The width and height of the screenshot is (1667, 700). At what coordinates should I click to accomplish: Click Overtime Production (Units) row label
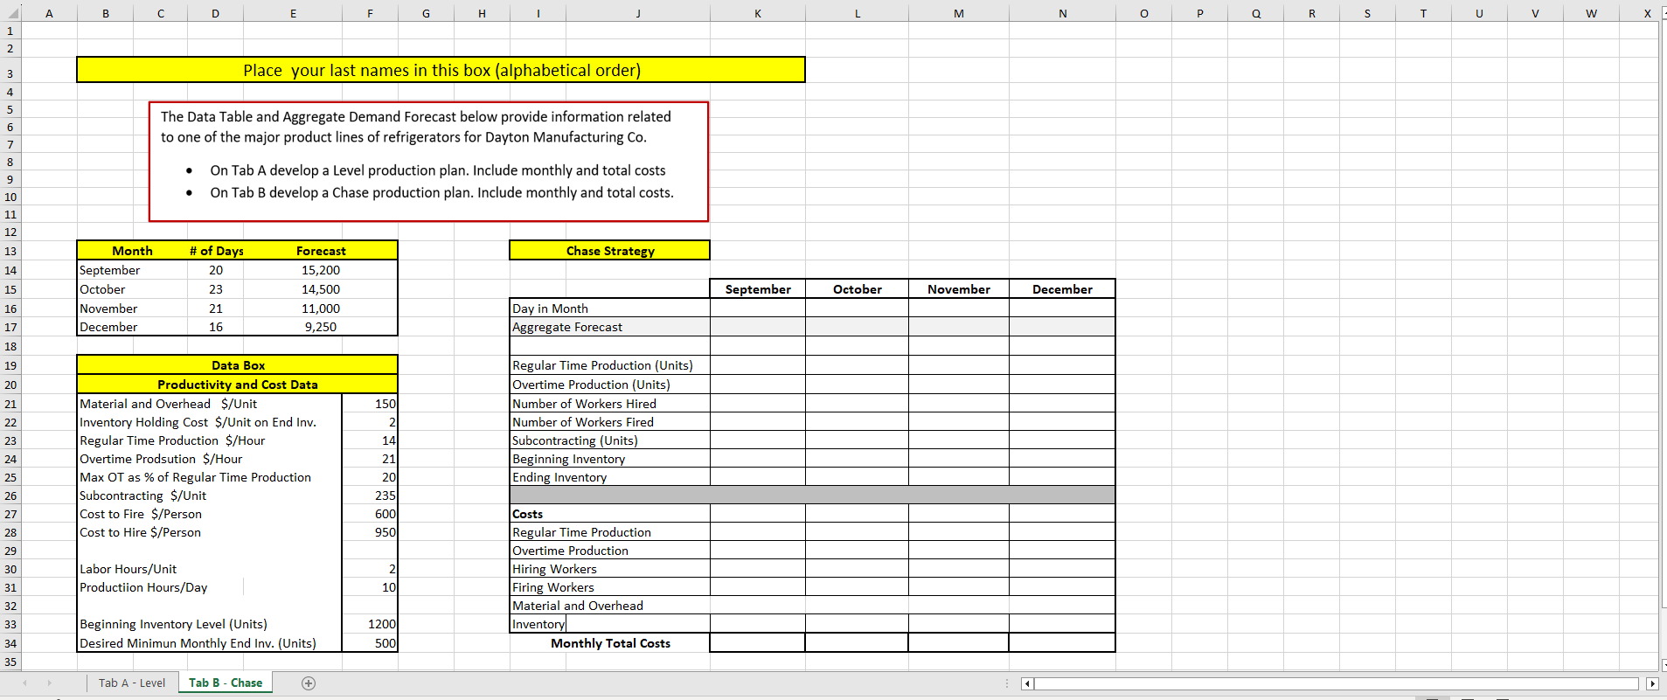tap(591, 385)
